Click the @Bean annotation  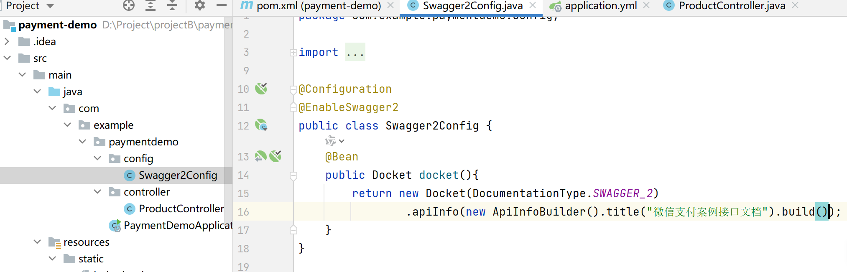(x=342, y=157)
